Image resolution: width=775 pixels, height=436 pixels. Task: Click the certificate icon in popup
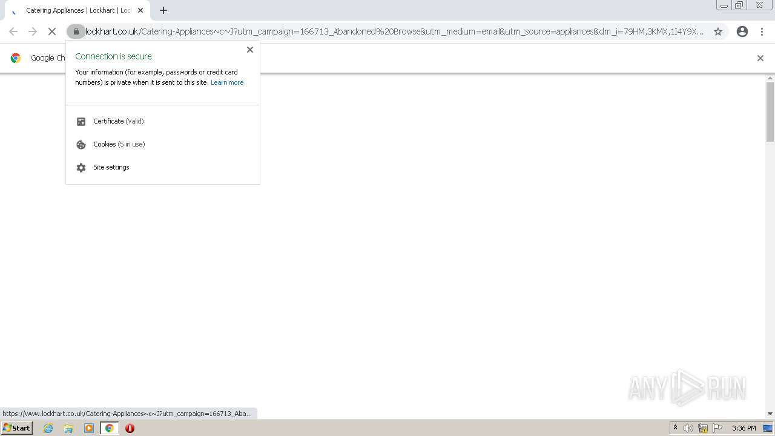[x=81, y=122]
